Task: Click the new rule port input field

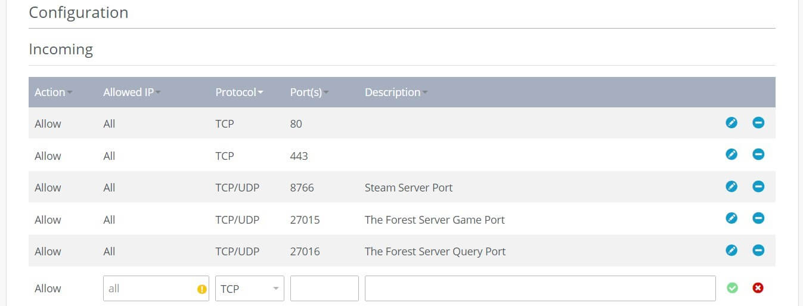Action: point(324,289)
